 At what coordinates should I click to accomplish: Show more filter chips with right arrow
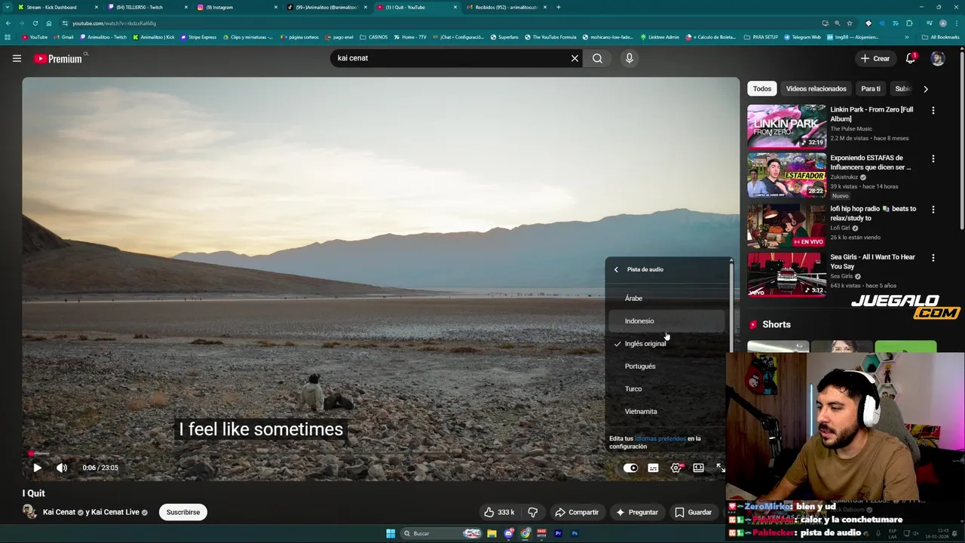925,88
